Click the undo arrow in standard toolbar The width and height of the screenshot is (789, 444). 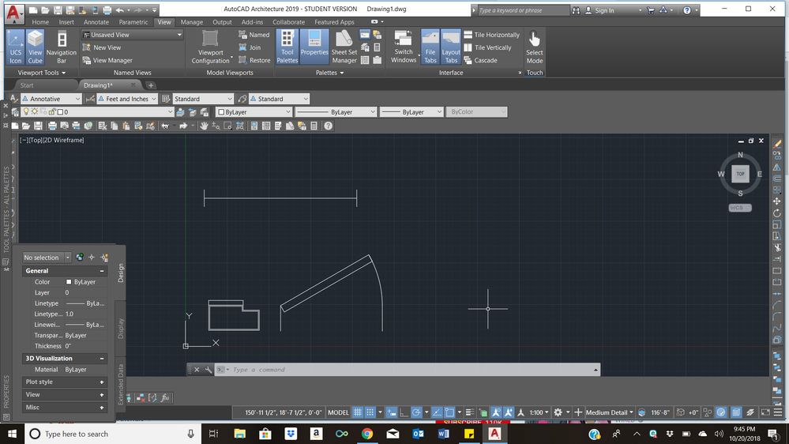(x=164, y=126)
